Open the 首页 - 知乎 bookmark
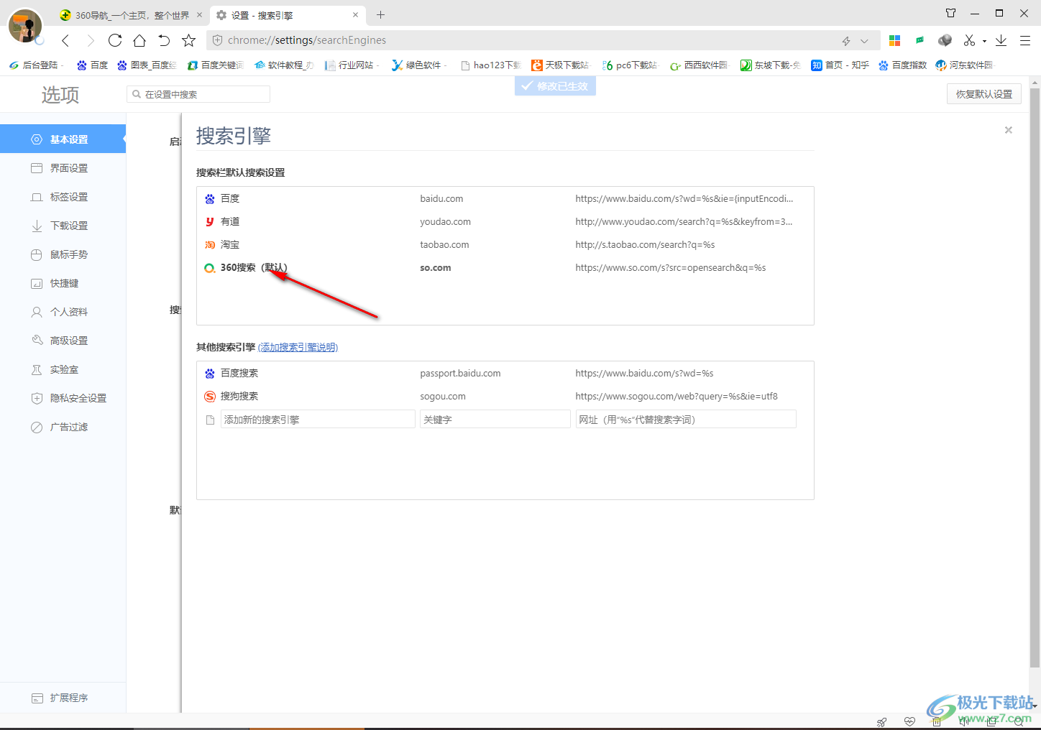This screenshot has height=730, width=1041. [x=840, y=65]
